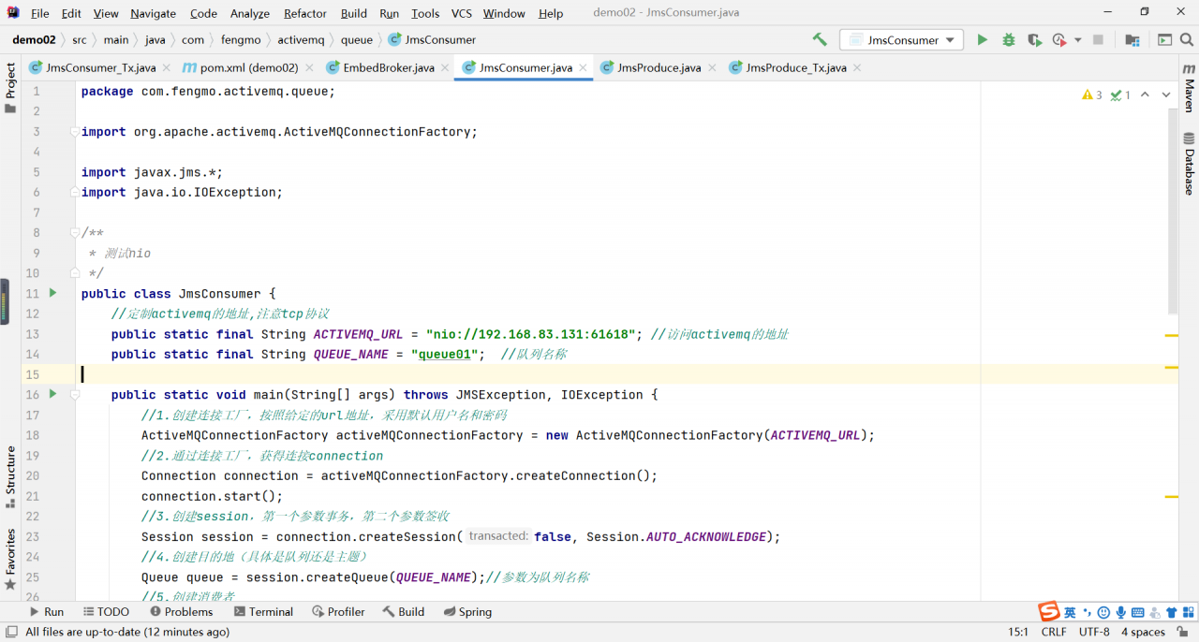Viewport: 1199px width, 642px height.
Task: Open the 4 spaces indent selector
Action: pos(1143,632)
